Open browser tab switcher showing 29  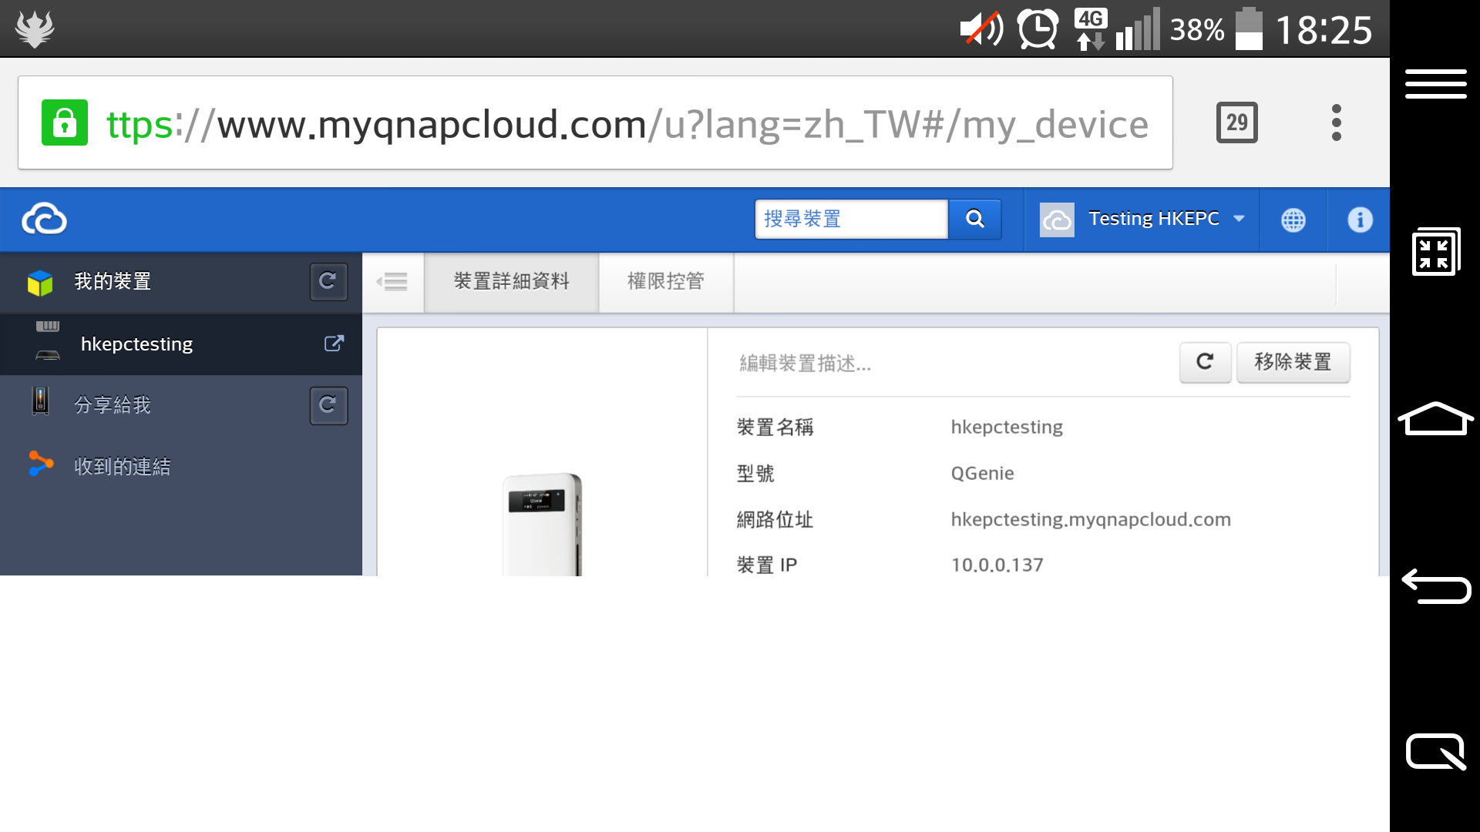pyautogui.click(x=1237, y=122)
